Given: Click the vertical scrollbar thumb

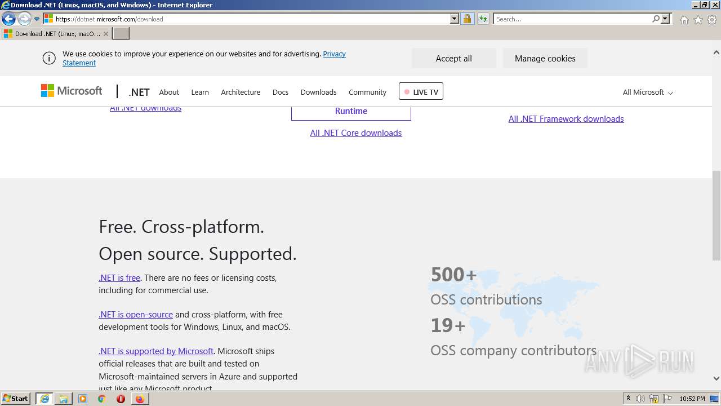Looking at the screenshot, I should [x=716, y=214].
